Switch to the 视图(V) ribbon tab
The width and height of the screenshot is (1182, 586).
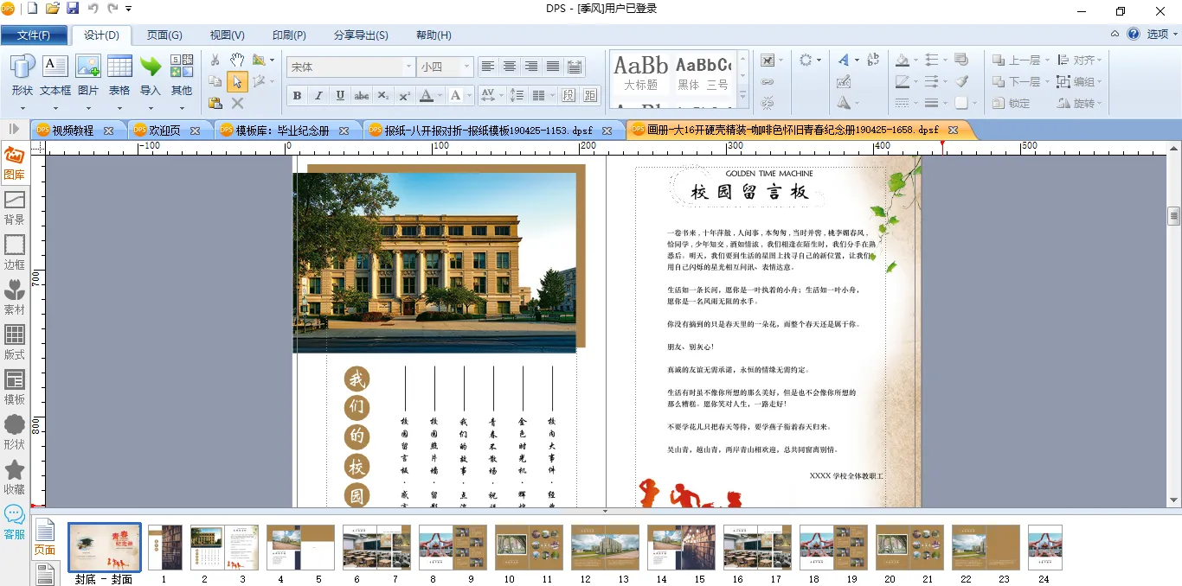point(227,35)
